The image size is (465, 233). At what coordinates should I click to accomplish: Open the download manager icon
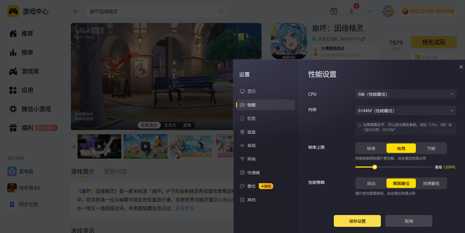pos(351,11)
